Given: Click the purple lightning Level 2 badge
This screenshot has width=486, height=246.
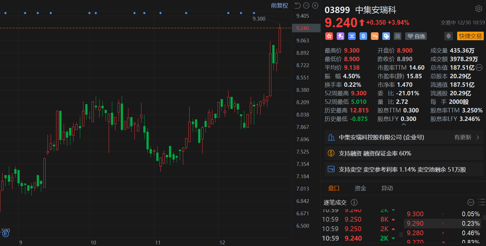Looking at the screenshot, I should [x=340, y=36].
